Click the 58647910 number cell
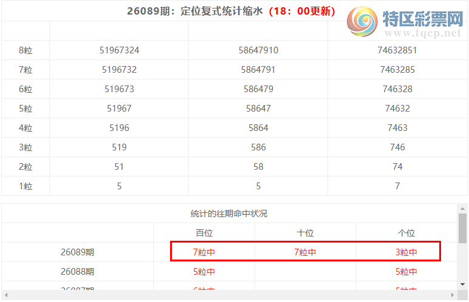Viewport: 469px width, 302px height. pos(258,50)
